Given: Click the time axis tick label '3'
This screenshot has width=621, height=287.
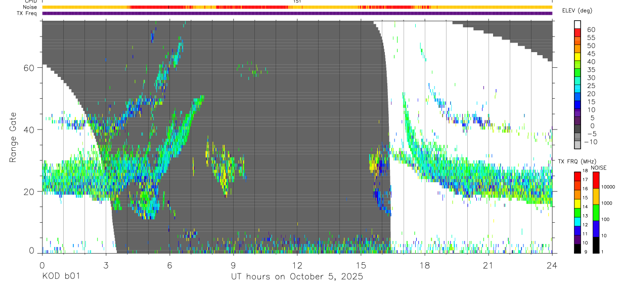Looking at the screenshot, I should click(106, 265).
